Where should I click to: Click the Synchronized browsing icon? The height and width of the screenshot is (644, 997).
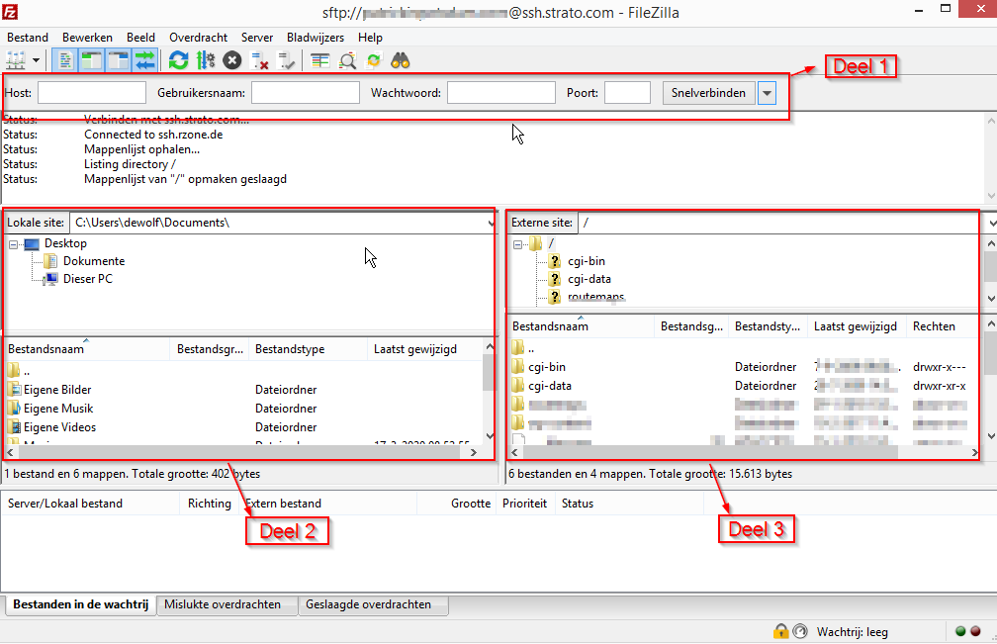[374, 60]
